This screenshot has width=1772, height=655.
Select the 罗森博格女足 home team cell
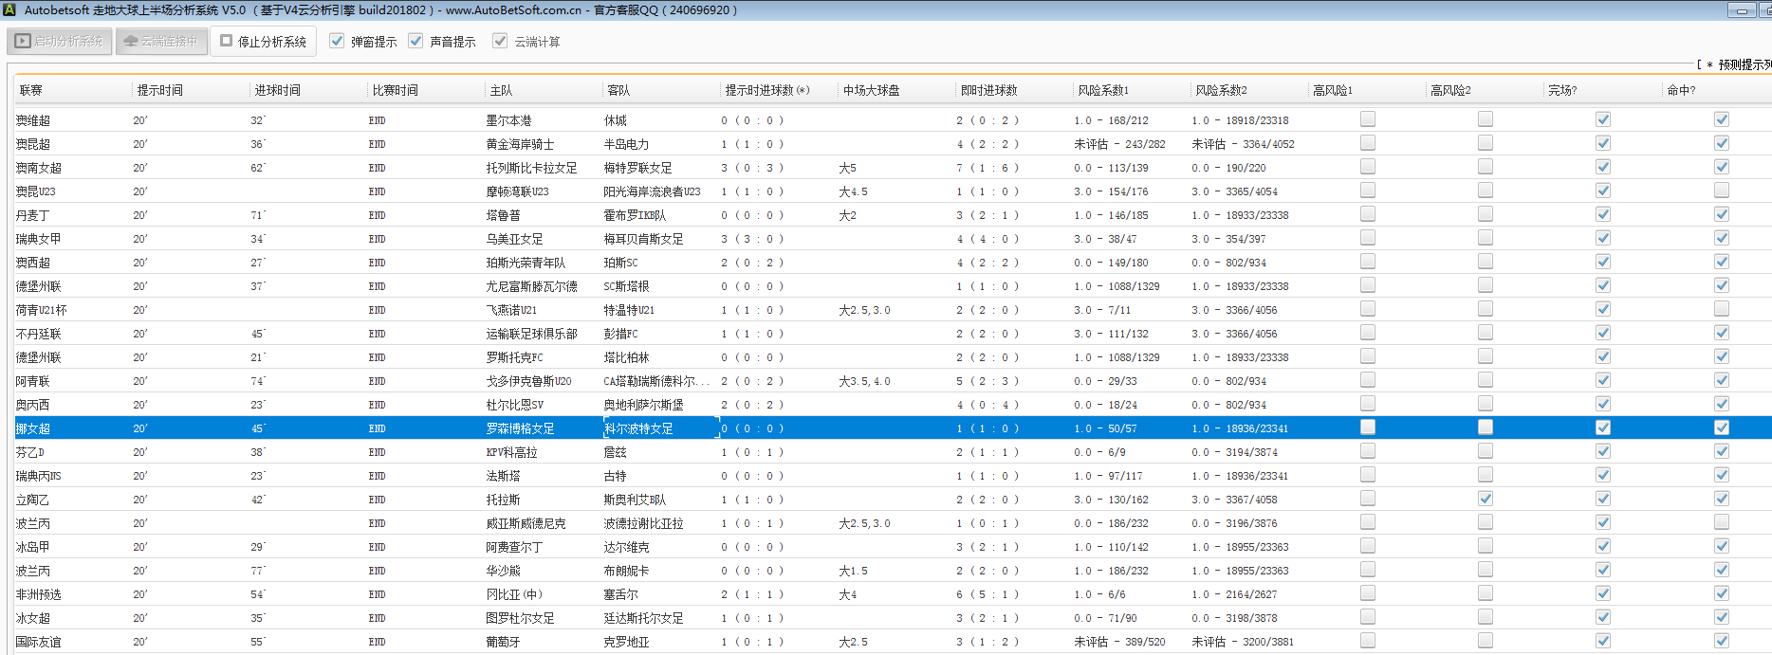pyautogui.click(x=521, y=428)
